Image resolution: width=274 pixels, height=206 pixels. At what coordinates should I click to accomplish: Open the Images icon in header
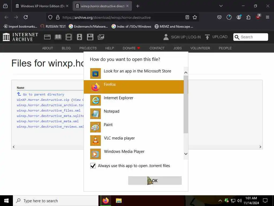click(101, 37)
